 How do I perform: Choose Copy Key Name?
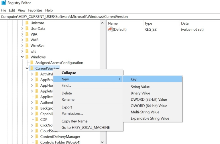(88, 121)
